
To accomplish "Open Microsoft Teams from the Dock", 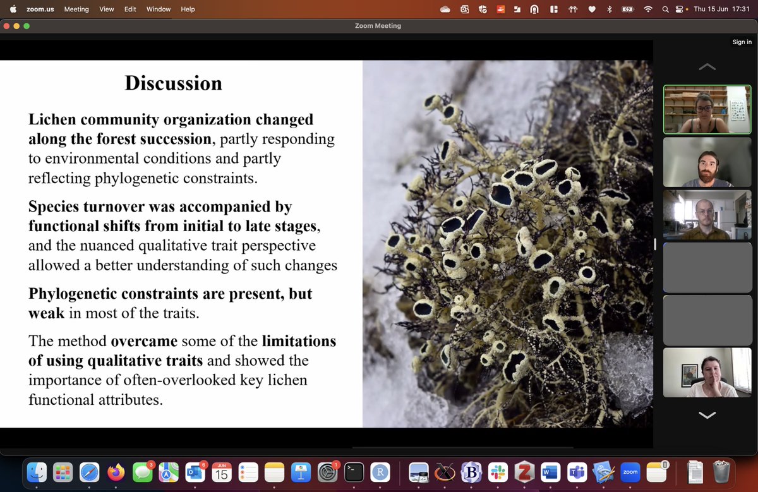I will (577, 471).
